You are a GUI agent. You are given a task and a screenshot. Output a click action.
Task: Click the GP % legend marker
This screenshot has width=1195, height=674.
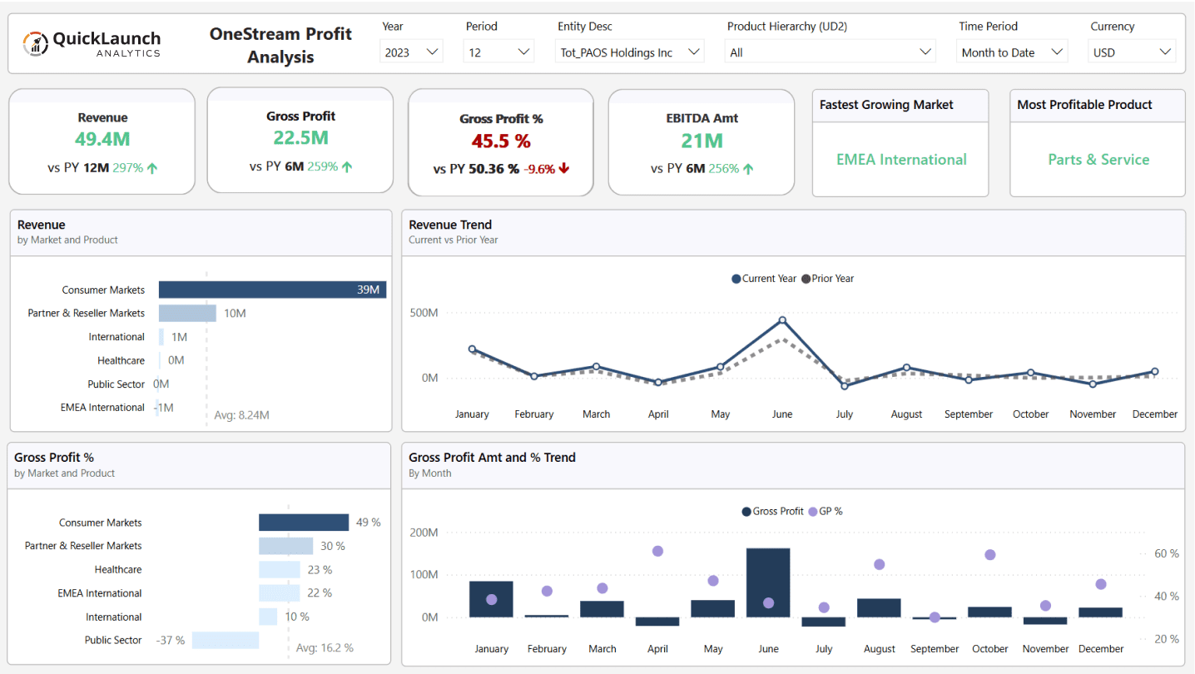tap(813, 512)
